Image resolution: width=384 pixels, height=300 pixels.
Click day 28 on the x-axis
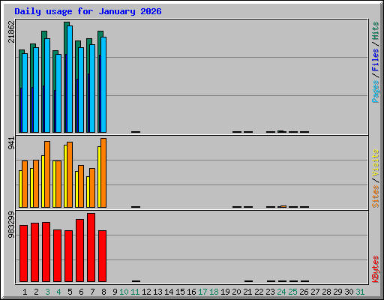pyautogui.click(x=326, y=292)
